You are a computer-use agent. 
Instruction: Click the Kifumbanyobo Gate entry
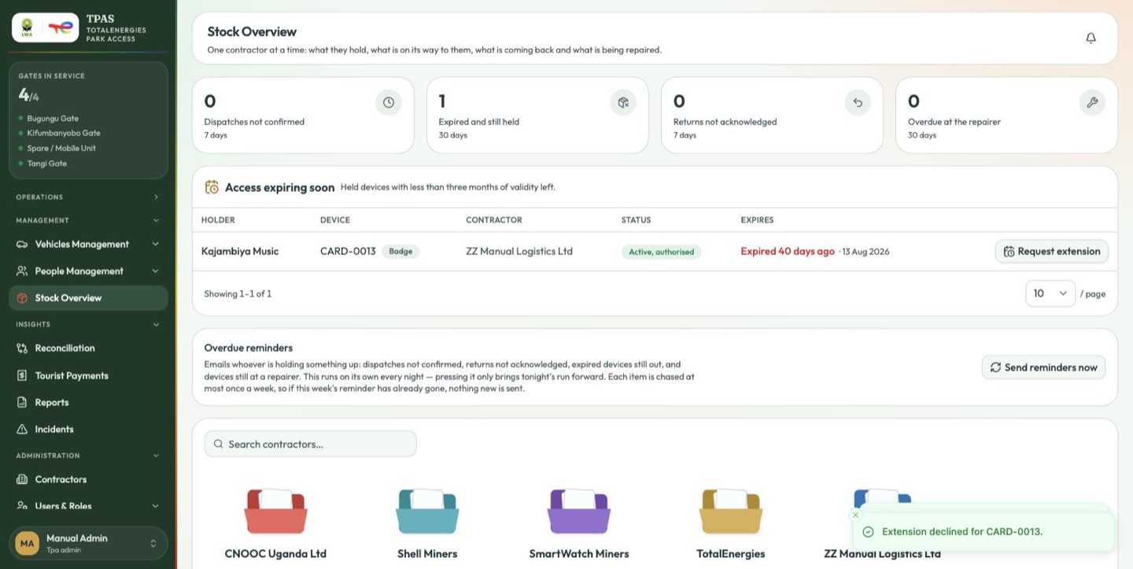click(64, 133)
